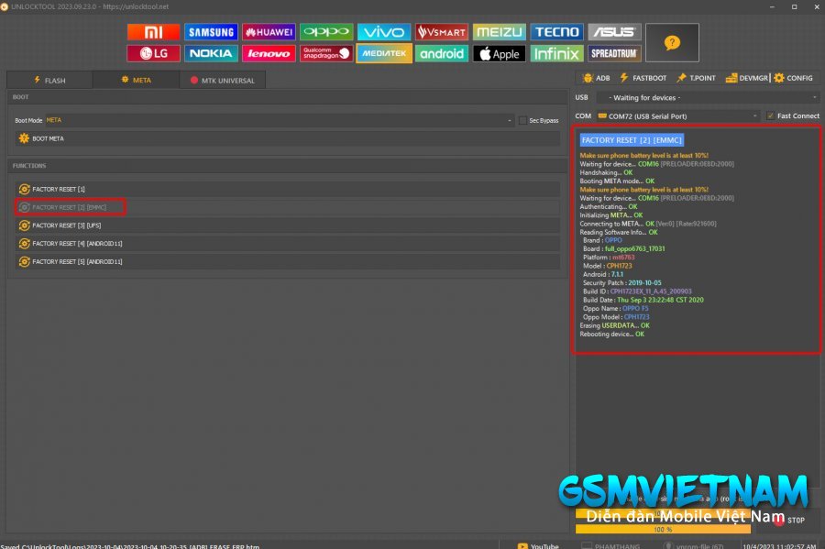
Task: Click the lower 100 % progress bar
Action: pyautogui.click(x=663, y=529)
